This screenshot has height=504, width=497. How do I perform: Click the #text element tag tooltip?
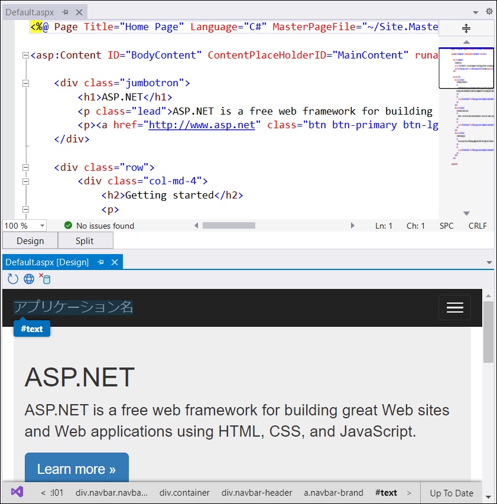point(32,329)
